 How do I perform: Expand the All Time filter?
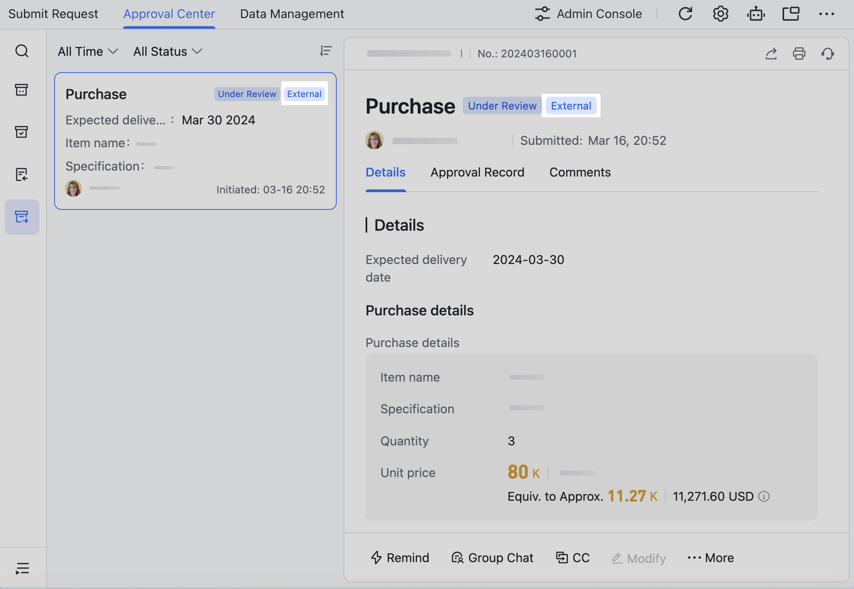pos(87,51)
